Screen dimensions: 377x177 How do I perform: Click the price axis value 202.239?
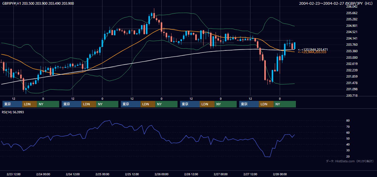[x=352, y=70]
